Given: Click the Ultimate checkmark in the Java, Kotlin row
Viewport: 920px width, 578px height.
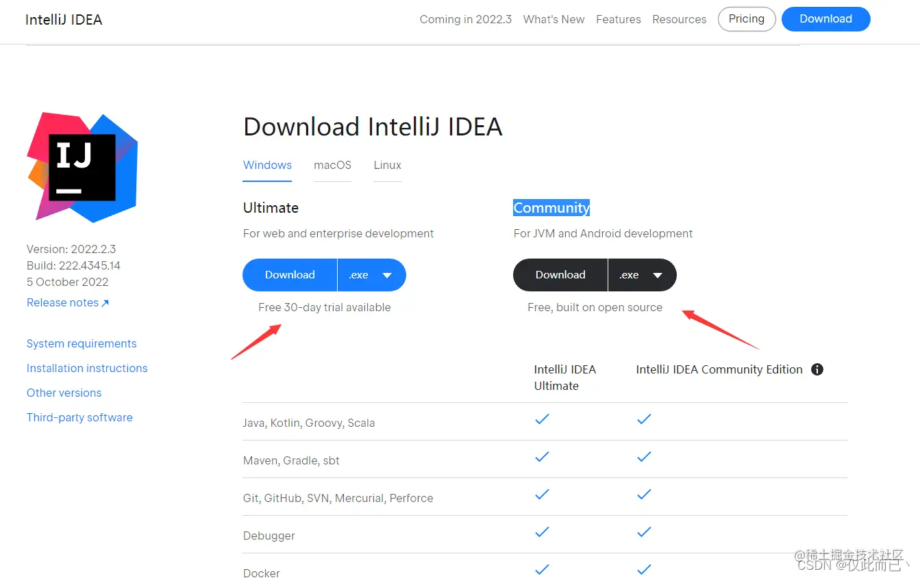Looking at the screenshot, I should point(542,419).
